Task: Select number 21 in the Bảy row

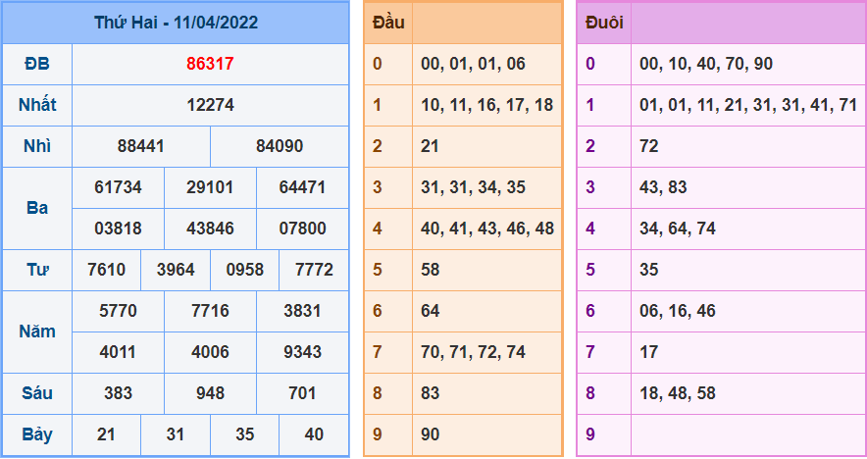Action: [106, 434]
